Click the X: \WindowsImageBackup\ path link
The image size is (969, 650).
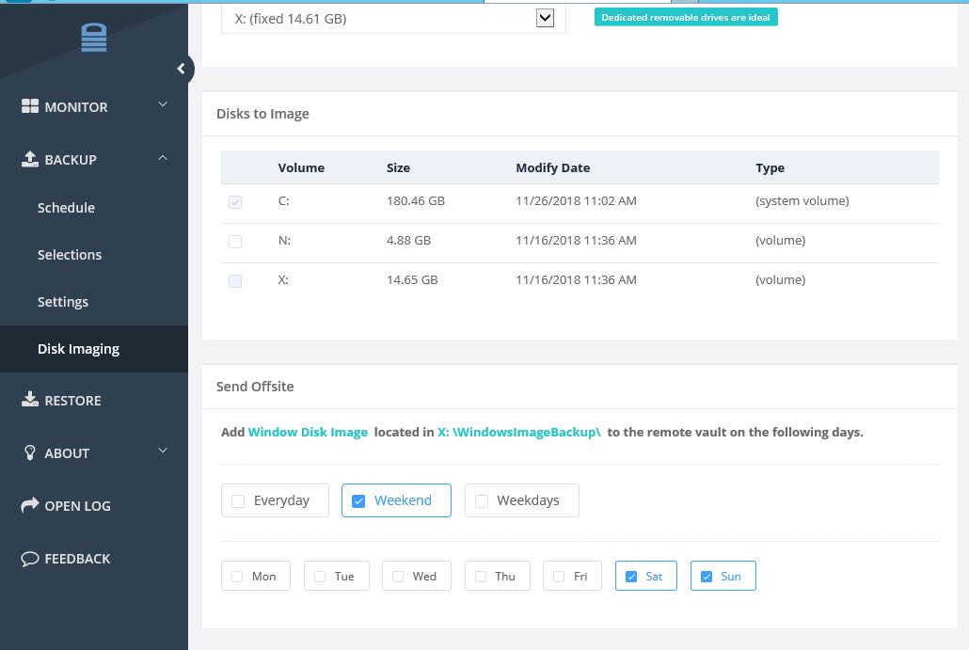[519, 432]
